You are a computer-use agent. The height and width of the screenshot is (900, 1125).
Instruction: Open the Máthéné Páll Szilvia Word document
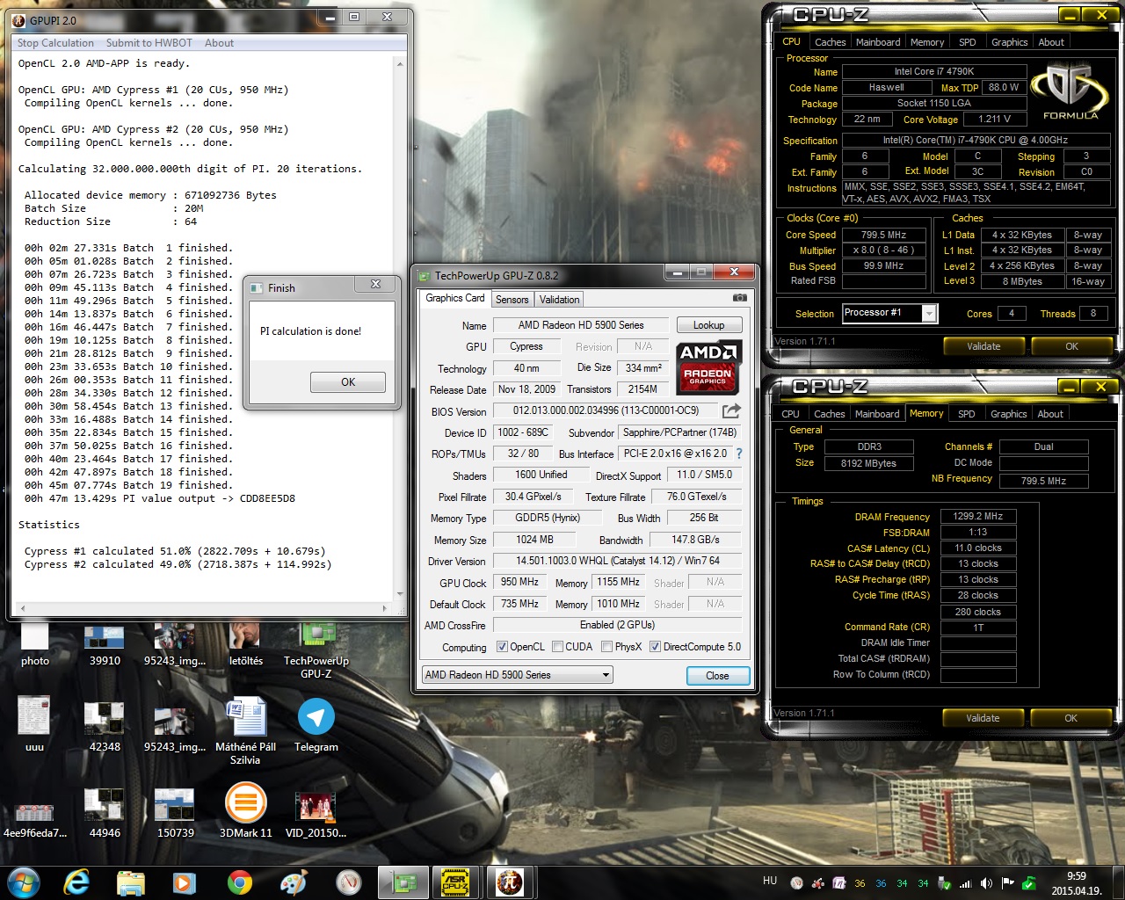click(x=246, y=731)
